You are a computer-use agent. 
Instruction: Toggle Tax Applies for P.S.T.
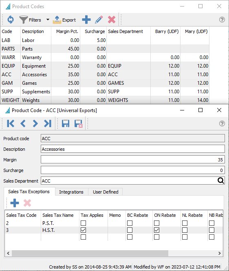tap(83, 223)
